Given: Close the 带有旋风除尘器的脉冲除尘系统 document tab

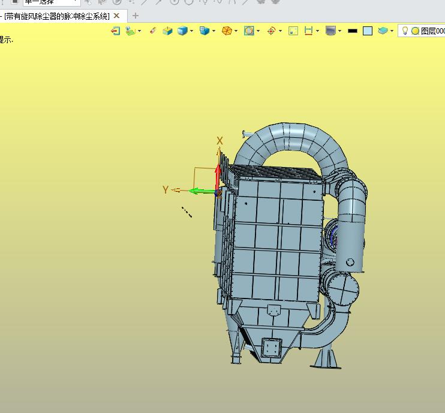Looking at the screenshot, I should point(116,16).
